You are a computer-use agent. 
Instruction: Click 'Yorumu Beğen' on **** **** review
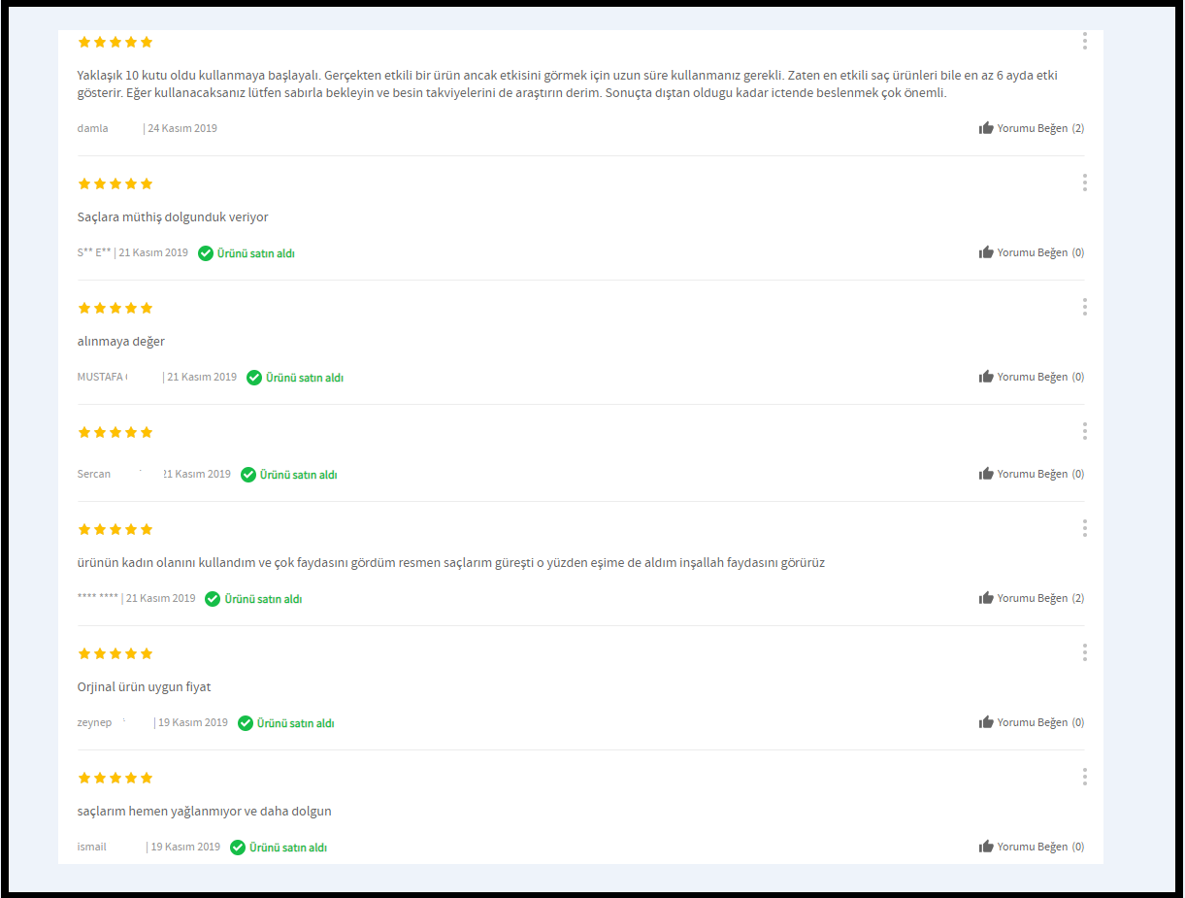(1032, 598)
